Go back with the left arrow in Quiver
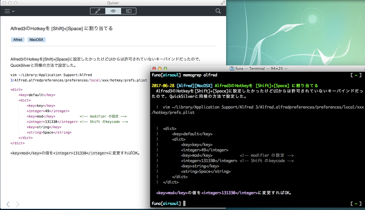365x210 pixels. [8, 204]
